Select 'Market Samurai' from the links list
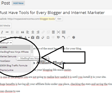Viewport: 112px width, 96px height. [15, 57]
